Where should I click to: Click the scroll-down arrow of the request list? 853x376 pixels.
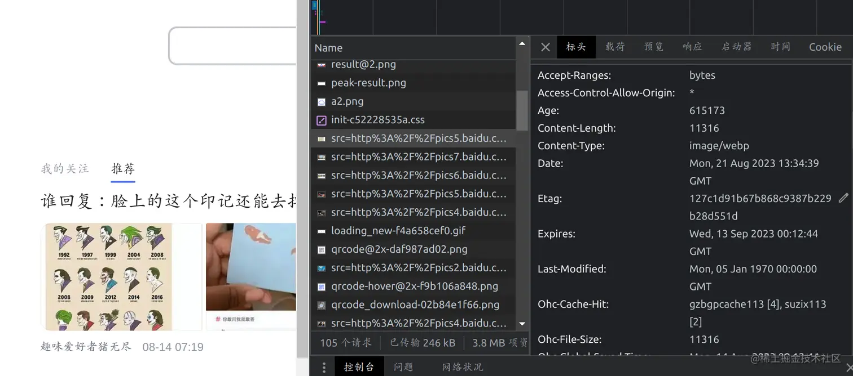click(x=522, y=324)
